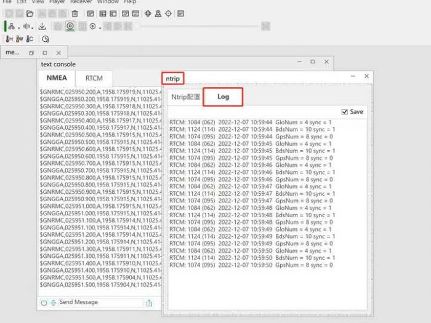This screenshot has width=431, height=323.
Task: Switch to the RTCM tab
Action: (94, 78)
